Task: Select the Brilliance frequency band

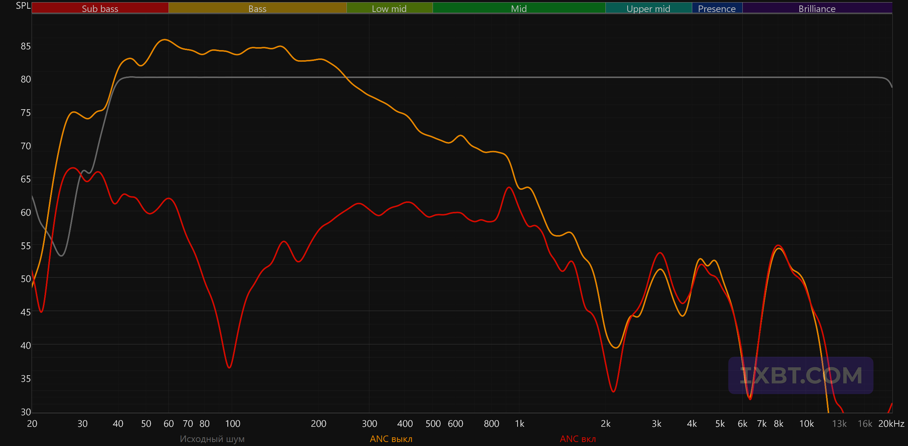Action: 817,8
